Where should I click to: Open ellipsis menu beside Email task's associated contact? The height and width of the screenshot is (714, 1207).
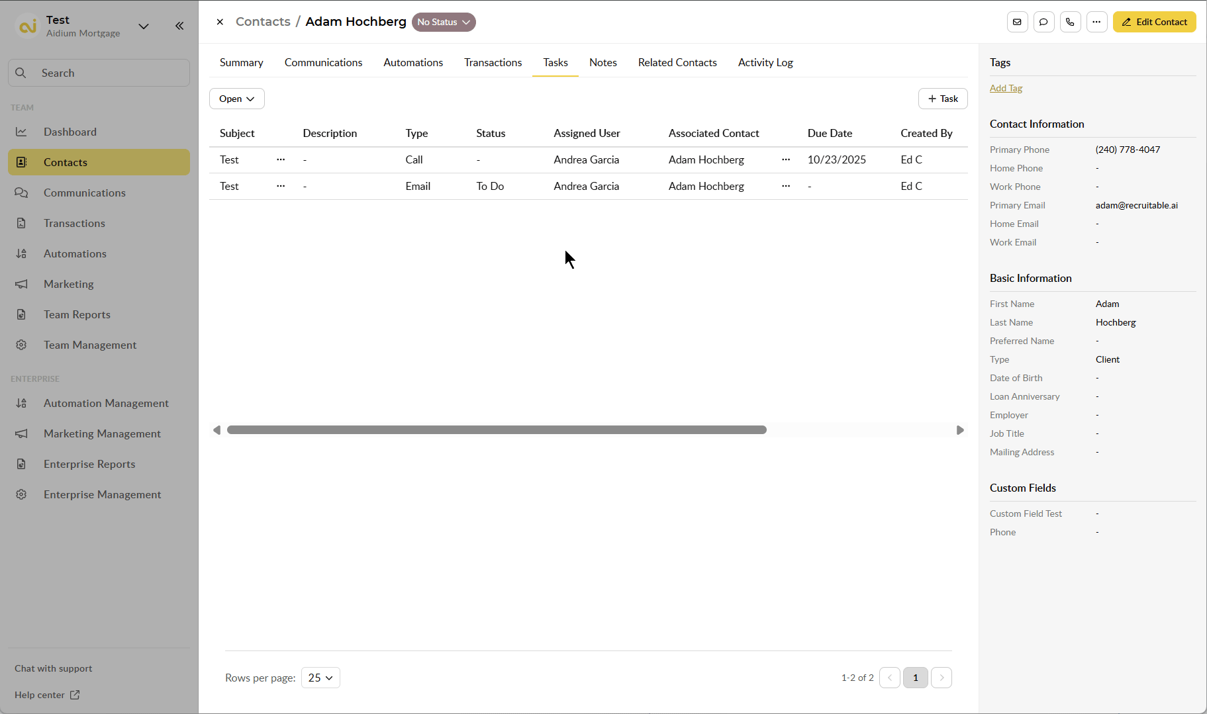coord(786,186)
